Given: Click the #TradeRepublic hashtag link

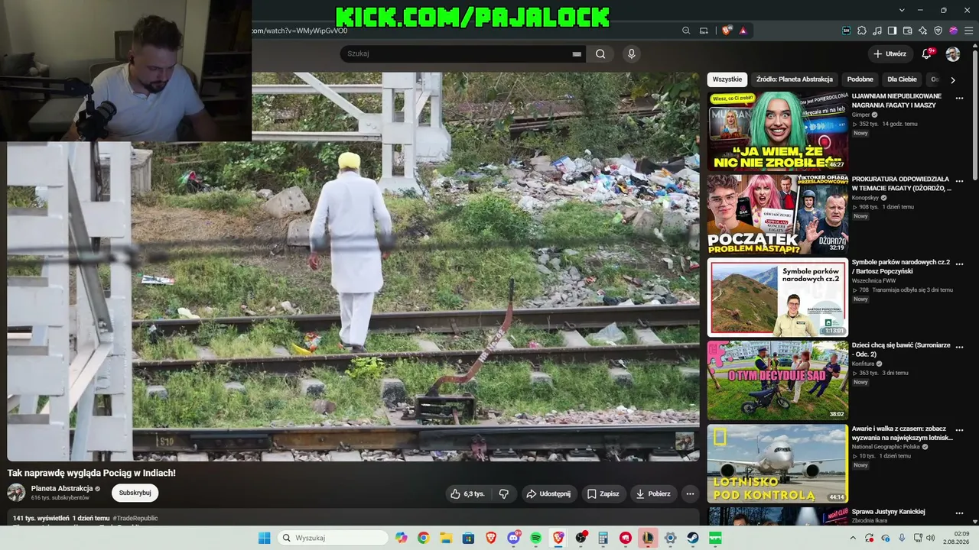Looking at the screenshot, I should coord(135,518).
